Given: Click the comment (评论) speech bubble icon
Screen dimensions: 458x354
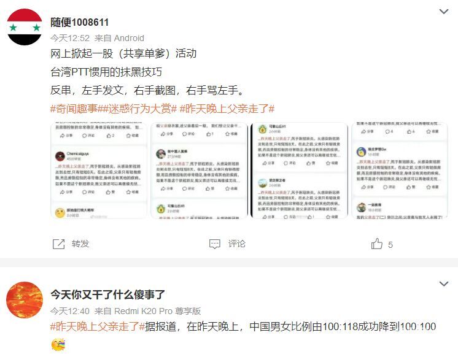Looking at the screenshot, I should pyautogui.click(x=215, y=244).
